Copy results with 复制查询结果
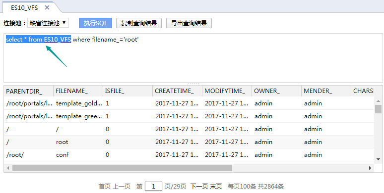Image resolution: width=384 pixels, height=193 pixels. click(139, 23)
